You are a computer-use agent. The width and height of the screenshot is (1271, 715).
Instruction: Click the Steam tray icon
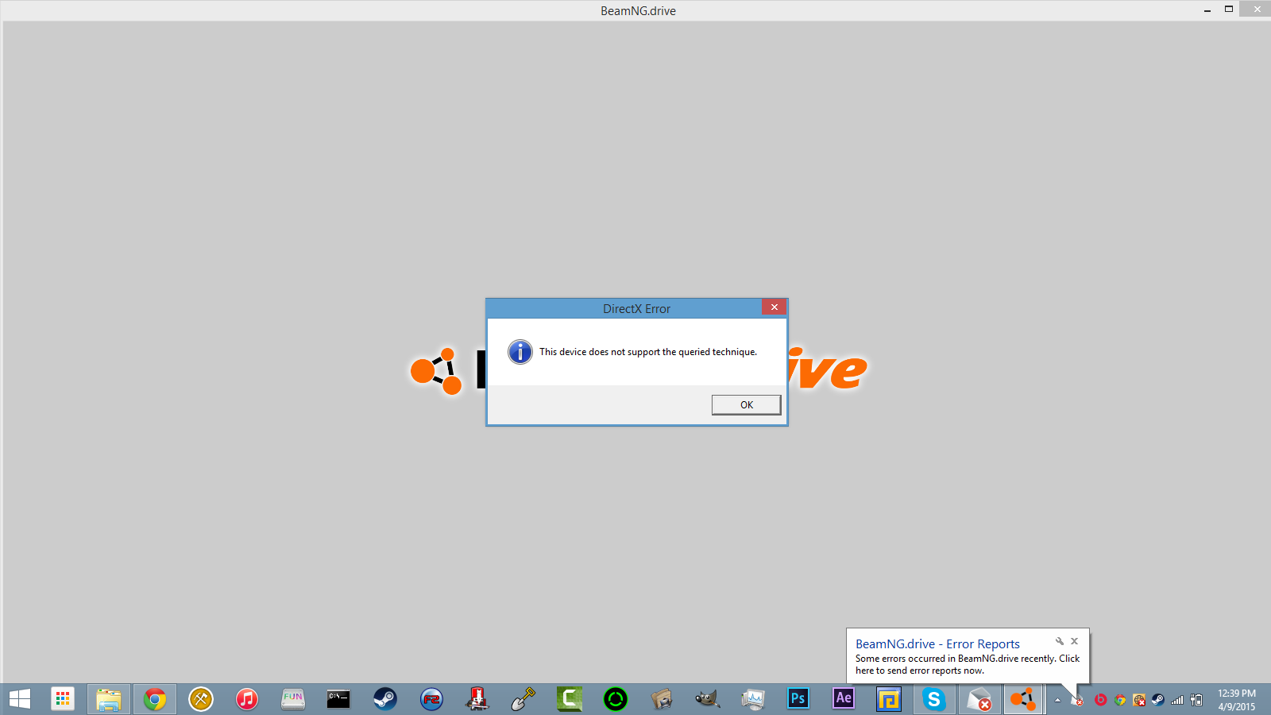pos(1158,700)
